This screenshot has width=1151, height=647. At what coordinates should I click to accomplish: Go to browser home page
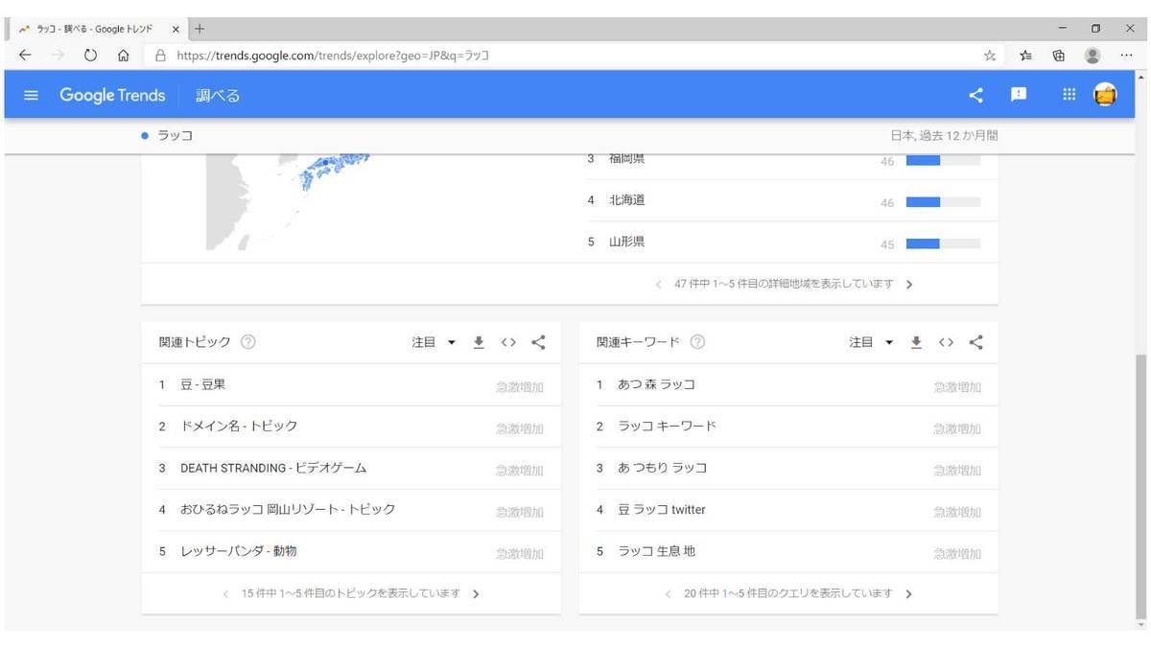pyautogui.click(x=123, y=56)
